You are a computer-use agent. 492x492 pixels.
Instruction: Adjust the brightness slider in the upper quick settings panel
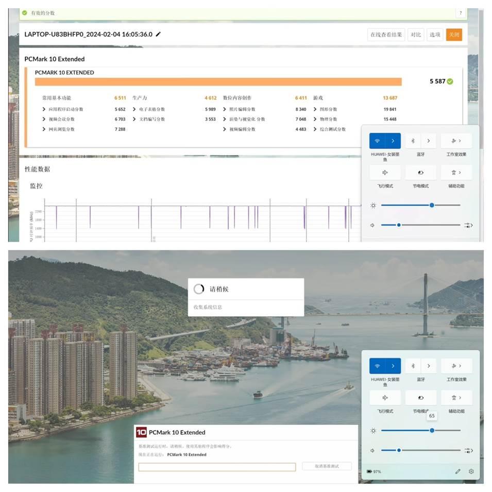click(421, 205)
